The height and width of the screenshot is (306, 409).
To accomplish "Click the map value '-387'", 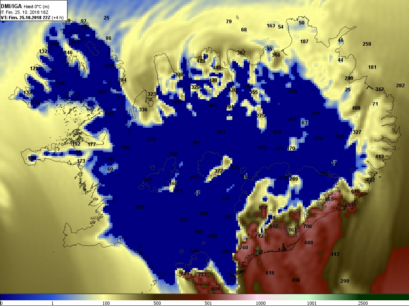I will 139,207.
